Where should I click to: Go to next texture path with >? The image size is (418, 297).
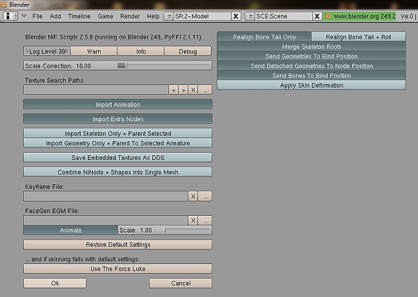[183, 90]
